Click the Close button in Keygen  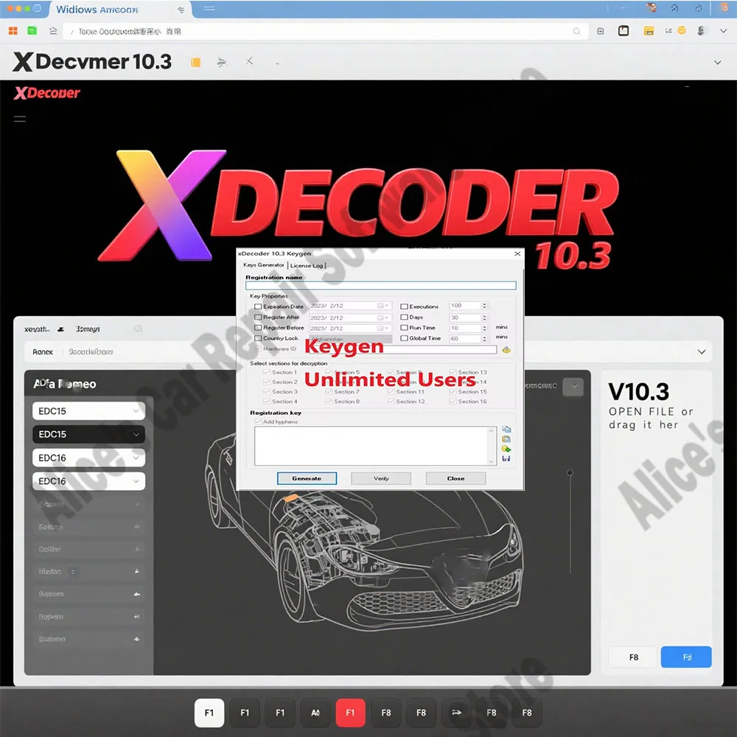[x=455, y=478]
